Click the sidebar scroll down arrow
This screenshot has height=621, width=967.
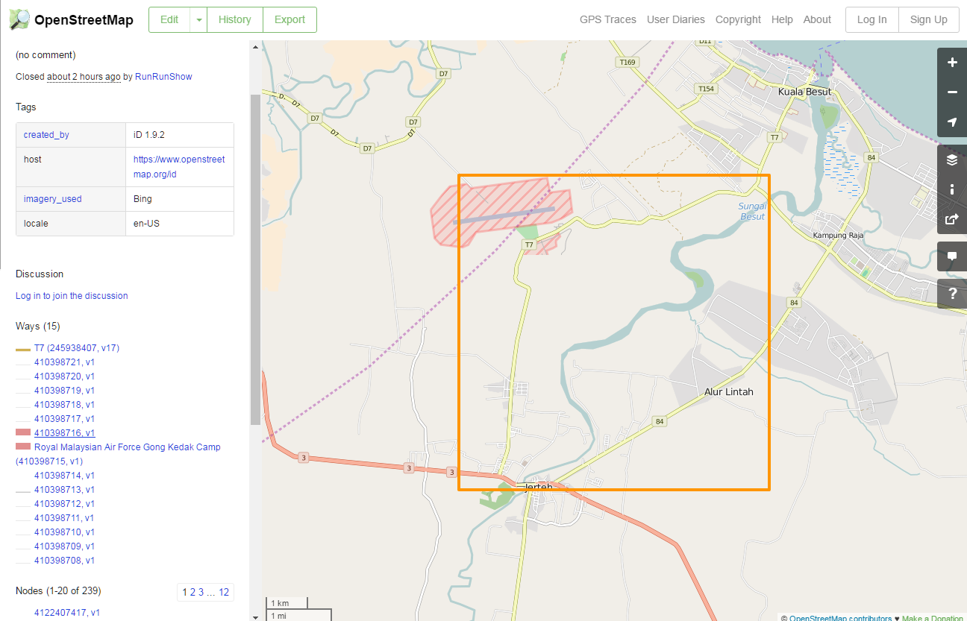click(255, 617)
